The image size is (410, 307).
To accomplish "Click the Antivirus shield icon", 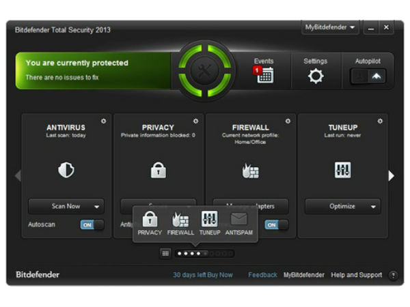I will coord(66,170).
